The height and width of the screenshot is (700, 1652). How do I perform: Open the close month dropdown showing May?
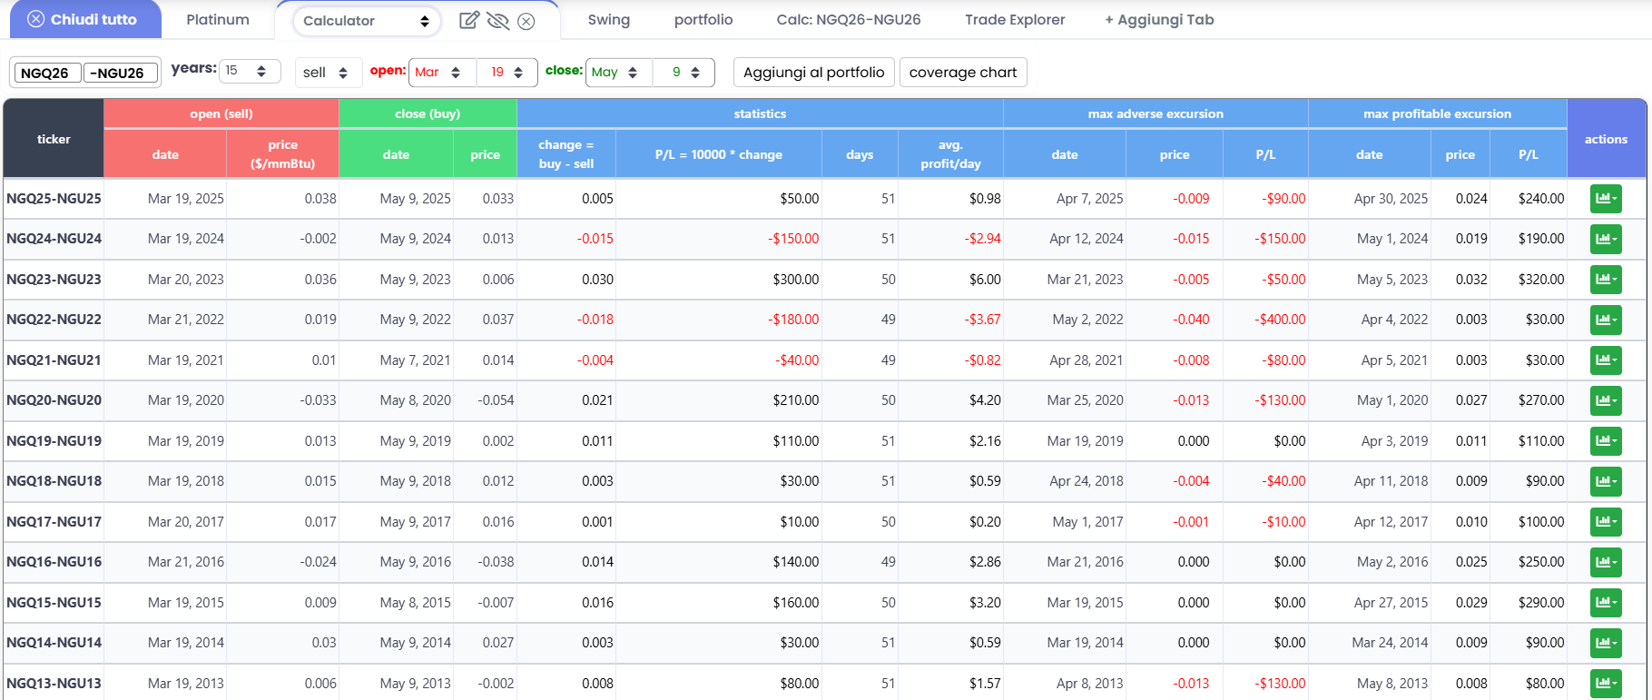618,73
